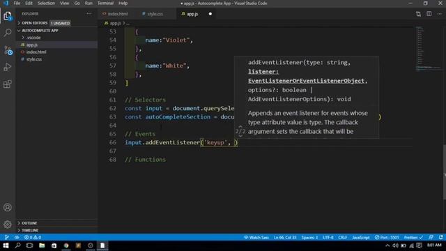Click app.js in the breadcrumb
The width and height of the screenshot is (446, 251).
(115, 23)
